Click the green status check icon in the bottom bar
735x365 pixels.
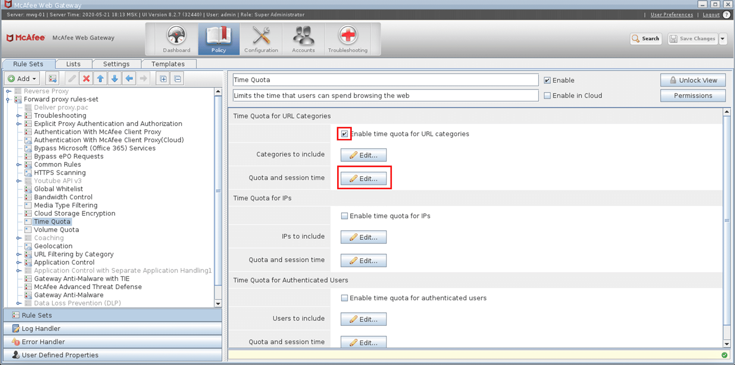pos(724,355)
